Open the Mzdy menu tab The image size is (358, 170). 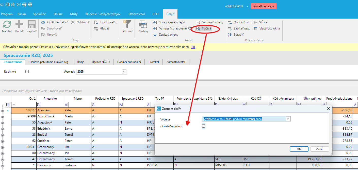click(74, 14)
